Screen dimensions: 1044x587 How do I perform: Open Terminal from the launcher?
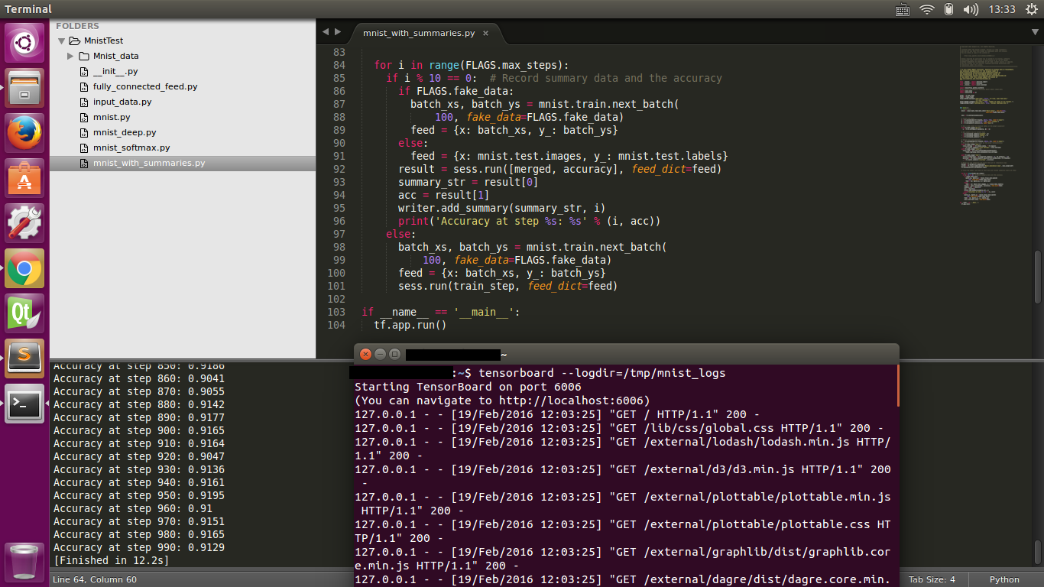(25, 404)
